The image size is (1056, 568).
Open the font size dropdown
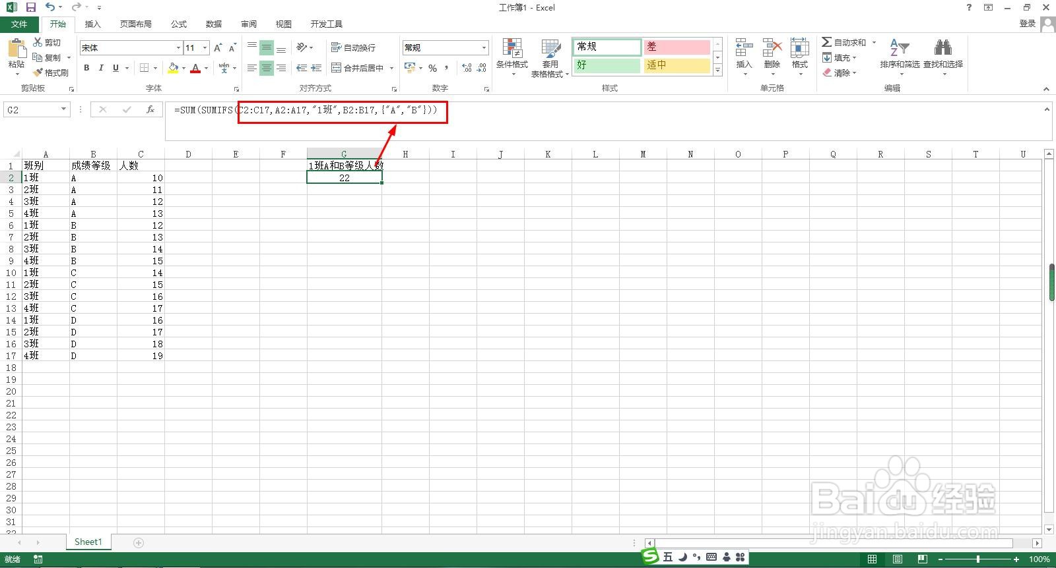[205, 48]
